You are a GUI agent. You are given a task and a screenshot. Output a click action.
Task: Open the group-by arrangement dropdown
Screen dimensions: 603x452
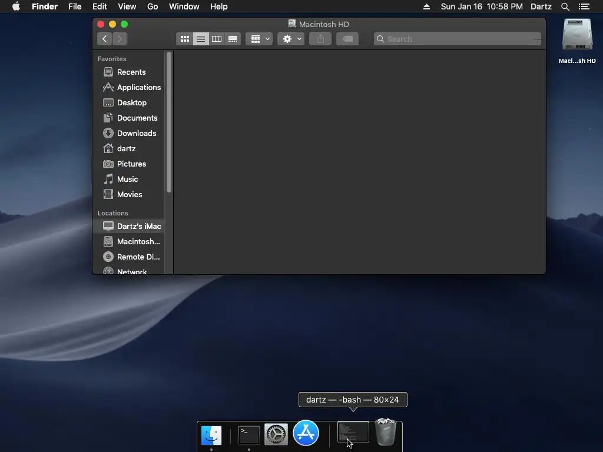point(259,39)
